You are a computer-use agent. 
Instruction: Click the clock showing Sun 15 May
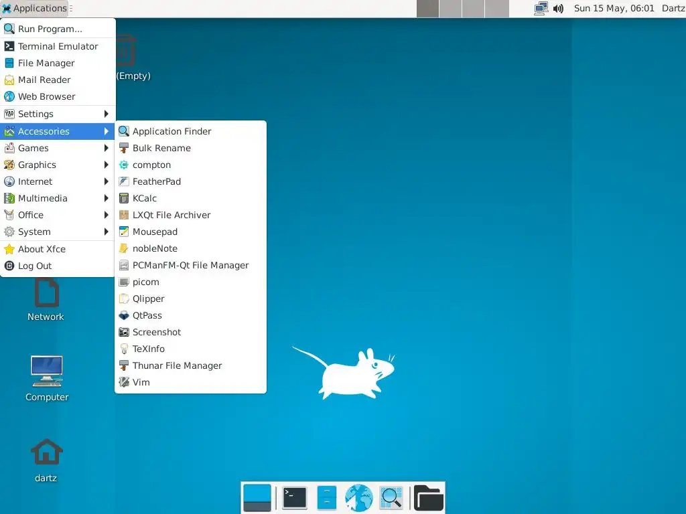click(x=614, y=8)
